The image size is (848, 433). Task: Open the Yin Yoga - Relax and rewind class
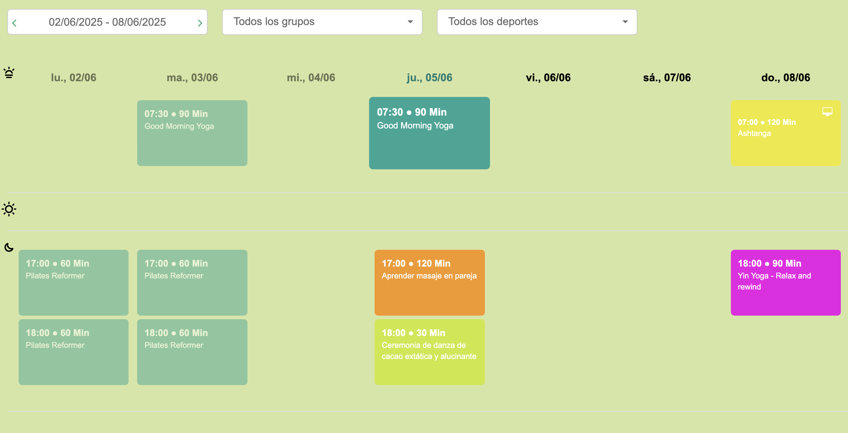coord(785,282)
